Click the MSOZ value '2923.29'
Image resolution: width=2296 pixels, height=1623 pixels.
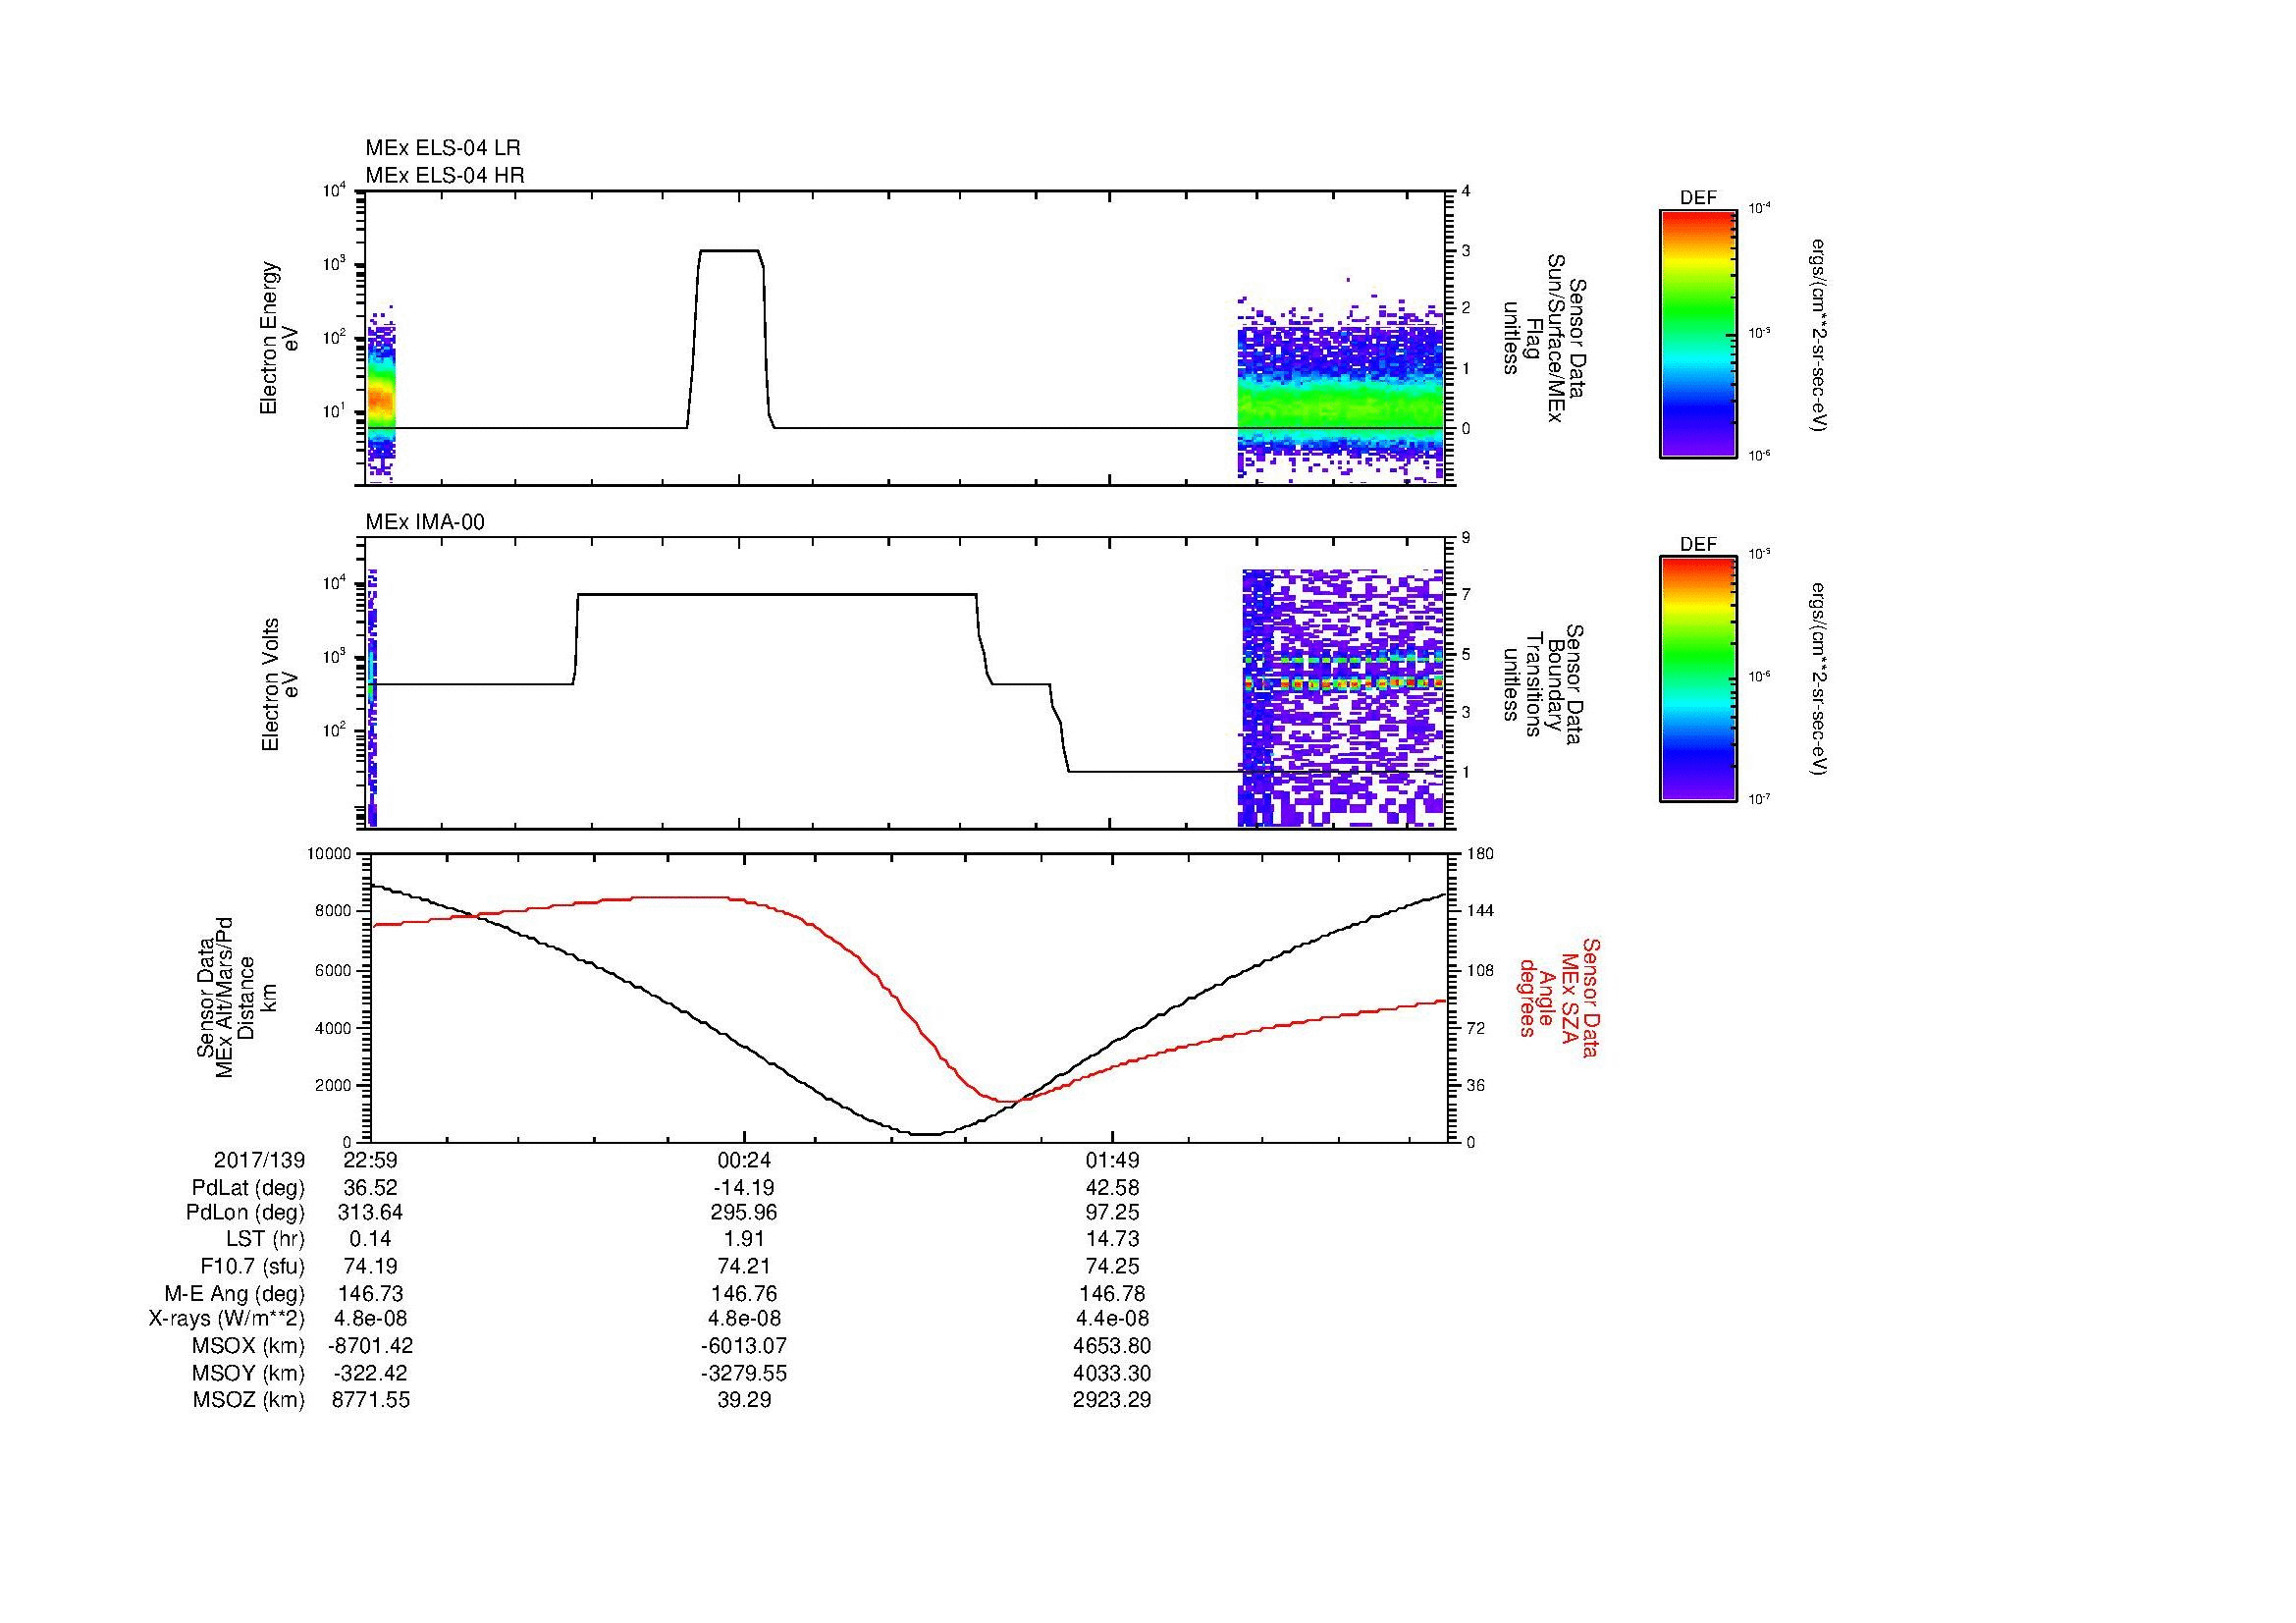pyautogui.click(x=1112, y=1400)
